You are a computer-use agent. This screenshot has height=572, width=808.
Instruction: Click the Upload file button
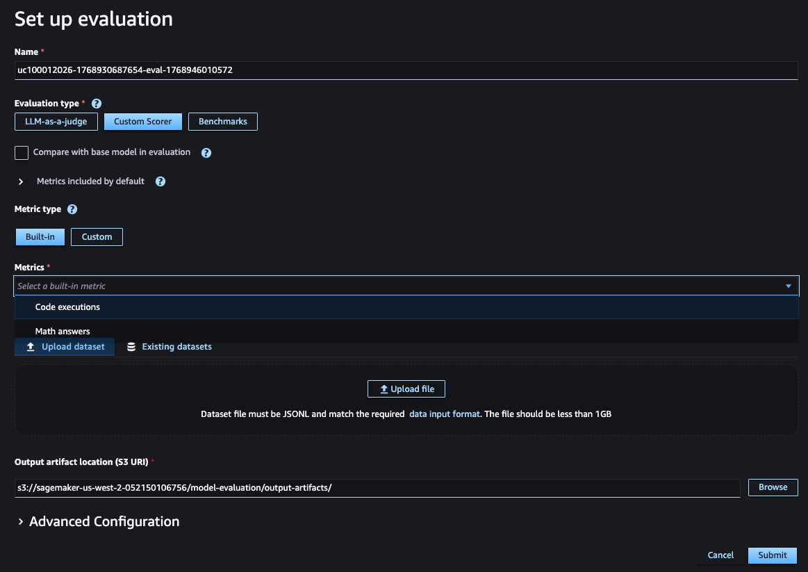click(406, 389)
